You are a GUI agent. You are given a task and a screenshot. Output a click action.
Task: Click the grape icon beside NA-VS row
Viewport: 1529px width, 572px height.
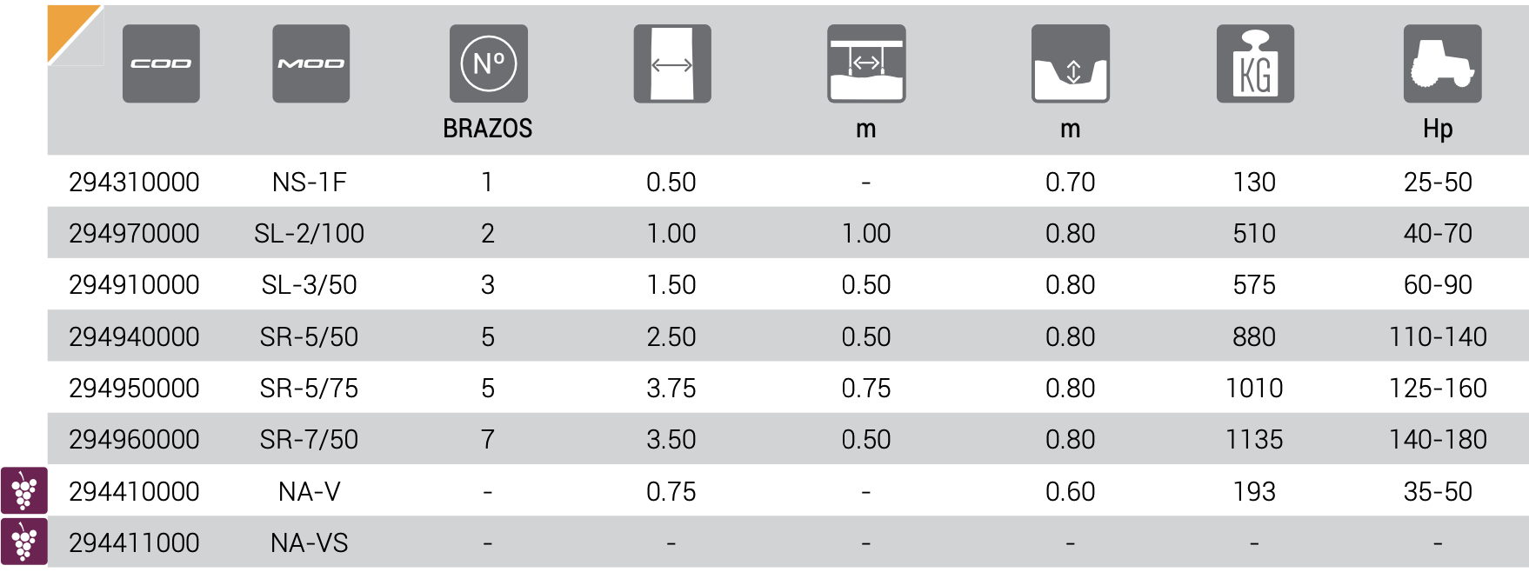tap(24, 542)
